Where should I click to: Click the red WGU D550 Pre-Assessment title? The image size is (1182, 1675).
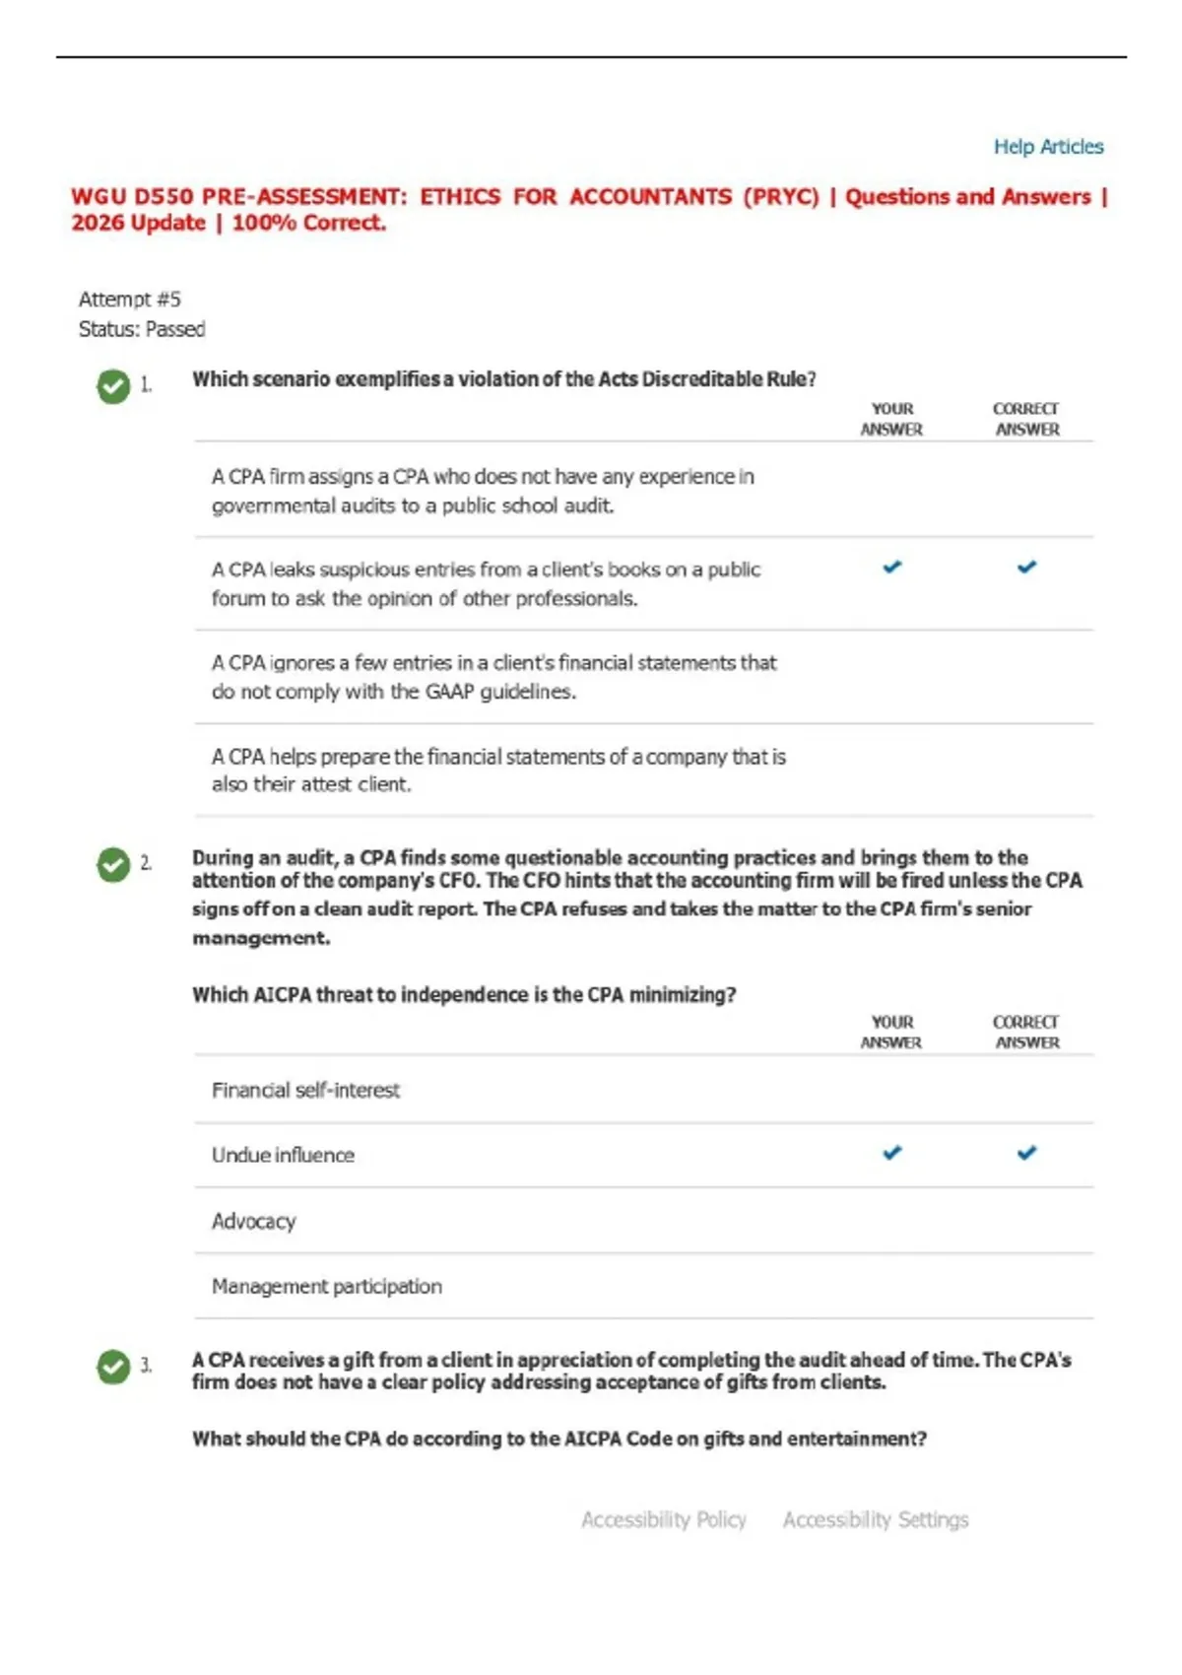pyautogui.click(x=590, y=210)
